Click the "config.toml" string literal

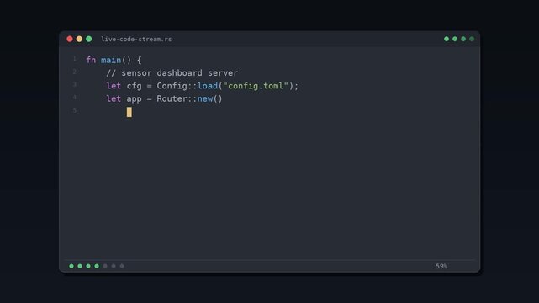pos(256,86)
